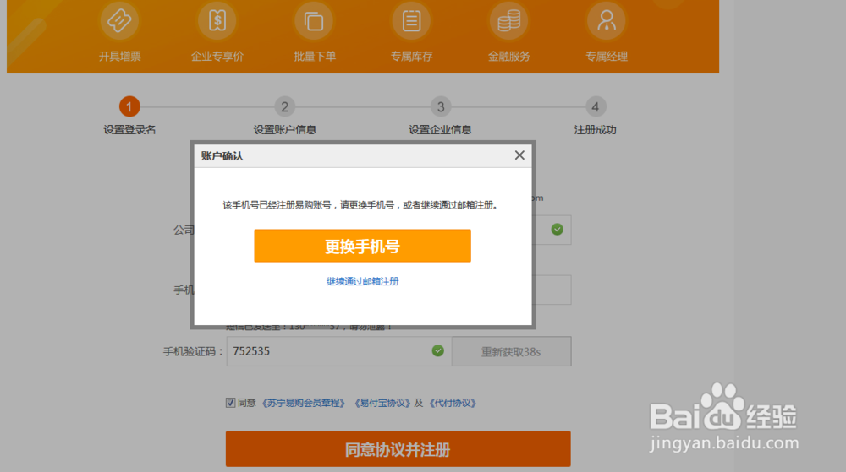Click the 该手机号已经注册 message text
The height and width of the screenshot is (472, 846).
[x=360, y=205]
